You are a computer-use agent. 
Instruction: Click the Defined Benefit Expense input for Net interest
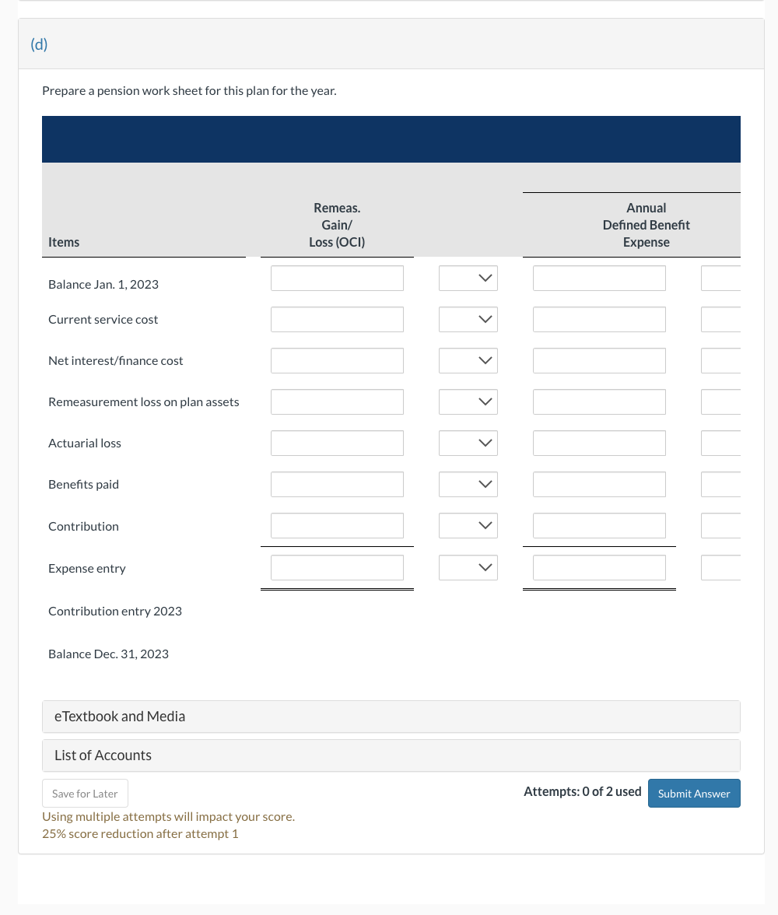pos(599,360)
